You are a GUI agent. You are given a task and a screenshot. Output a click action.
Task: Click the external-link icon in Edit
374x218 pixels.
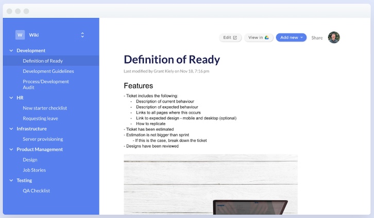pos(235,38)
